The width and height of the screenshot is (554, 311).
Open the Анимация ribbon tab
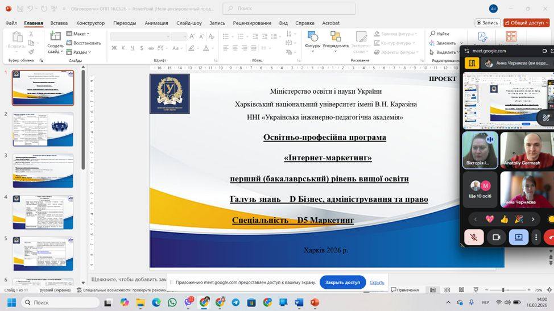pos(156,23)
